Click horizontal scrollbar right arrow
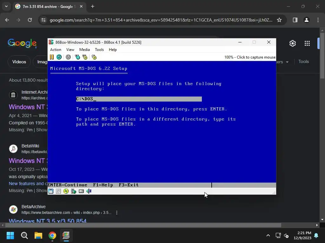This screenshot has height=243, width=325. click(x=317, y=225)
